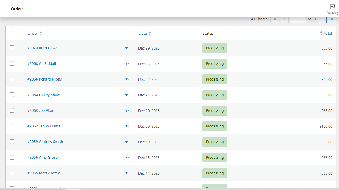Preview order #2070 Ruth Gawel with eye icon

tap(127, 48)
